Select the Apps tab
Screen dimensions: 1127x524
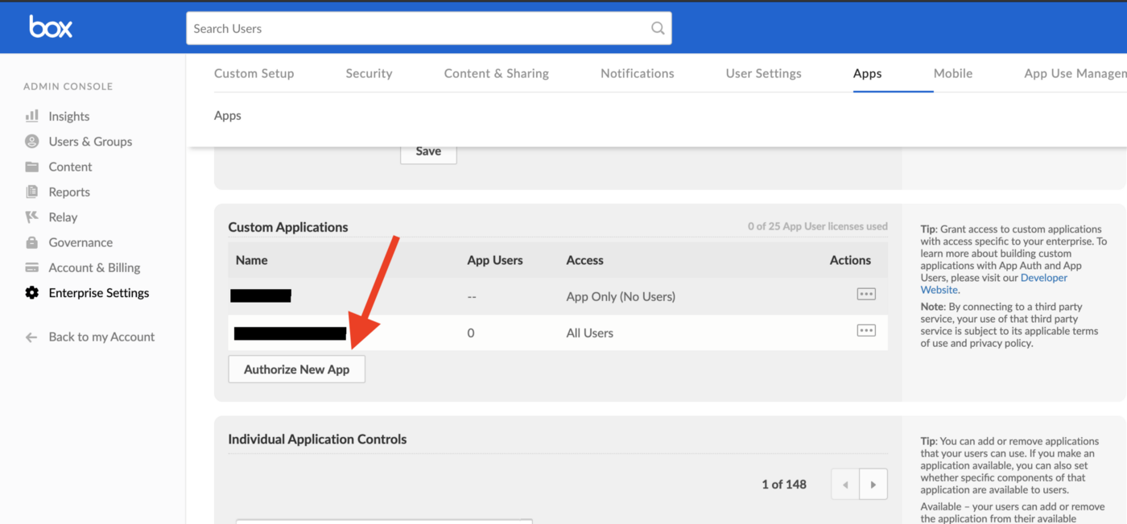pyautogui.click(x=868, y=73)
